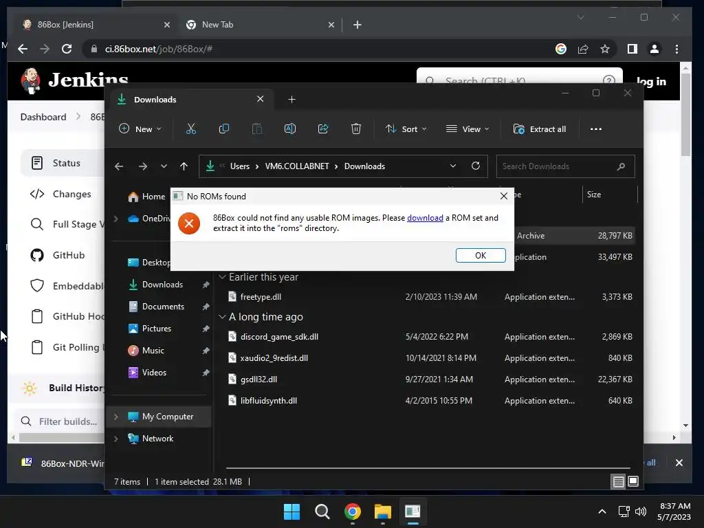The width and height of the screenshot is (704, 528).
Task: Switch to the 86Box [Jenkins] Chrome tab
Action: [96, 25]
